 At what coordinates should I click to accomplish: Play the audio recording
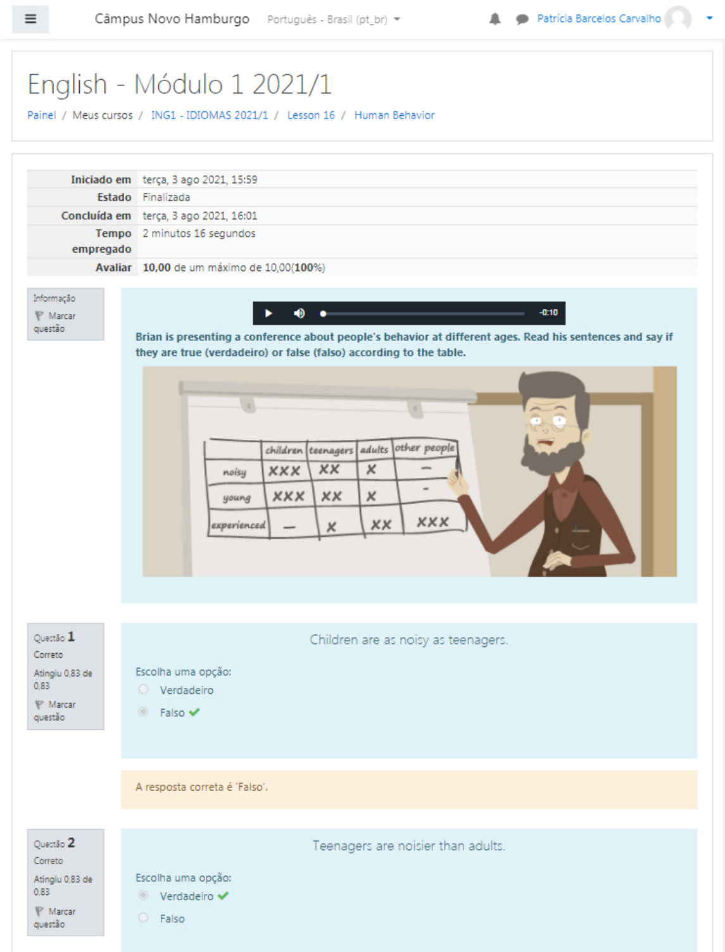point(268,313)
